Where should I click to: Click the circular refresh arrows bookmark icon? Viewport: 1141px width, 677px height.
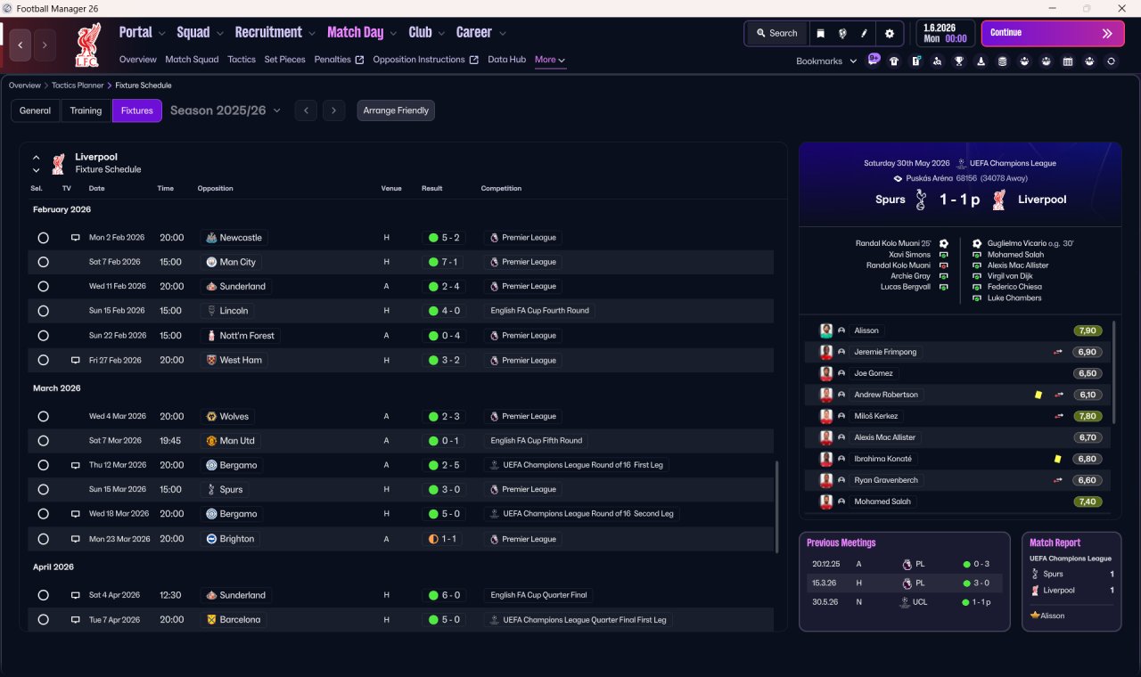click(x=1111, y=61)
